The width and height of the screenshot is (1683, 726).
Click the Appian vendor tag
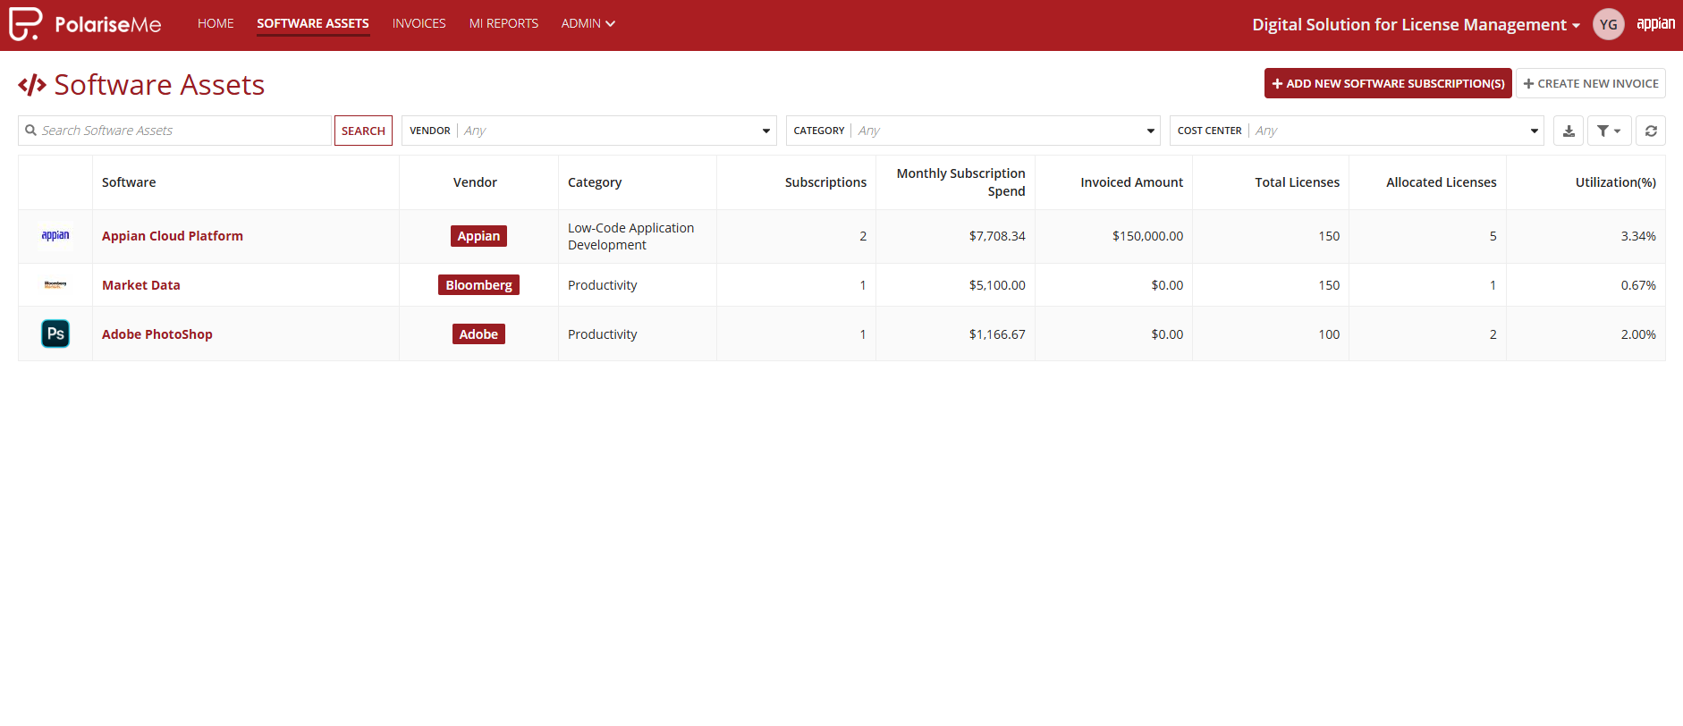[478, 236]
